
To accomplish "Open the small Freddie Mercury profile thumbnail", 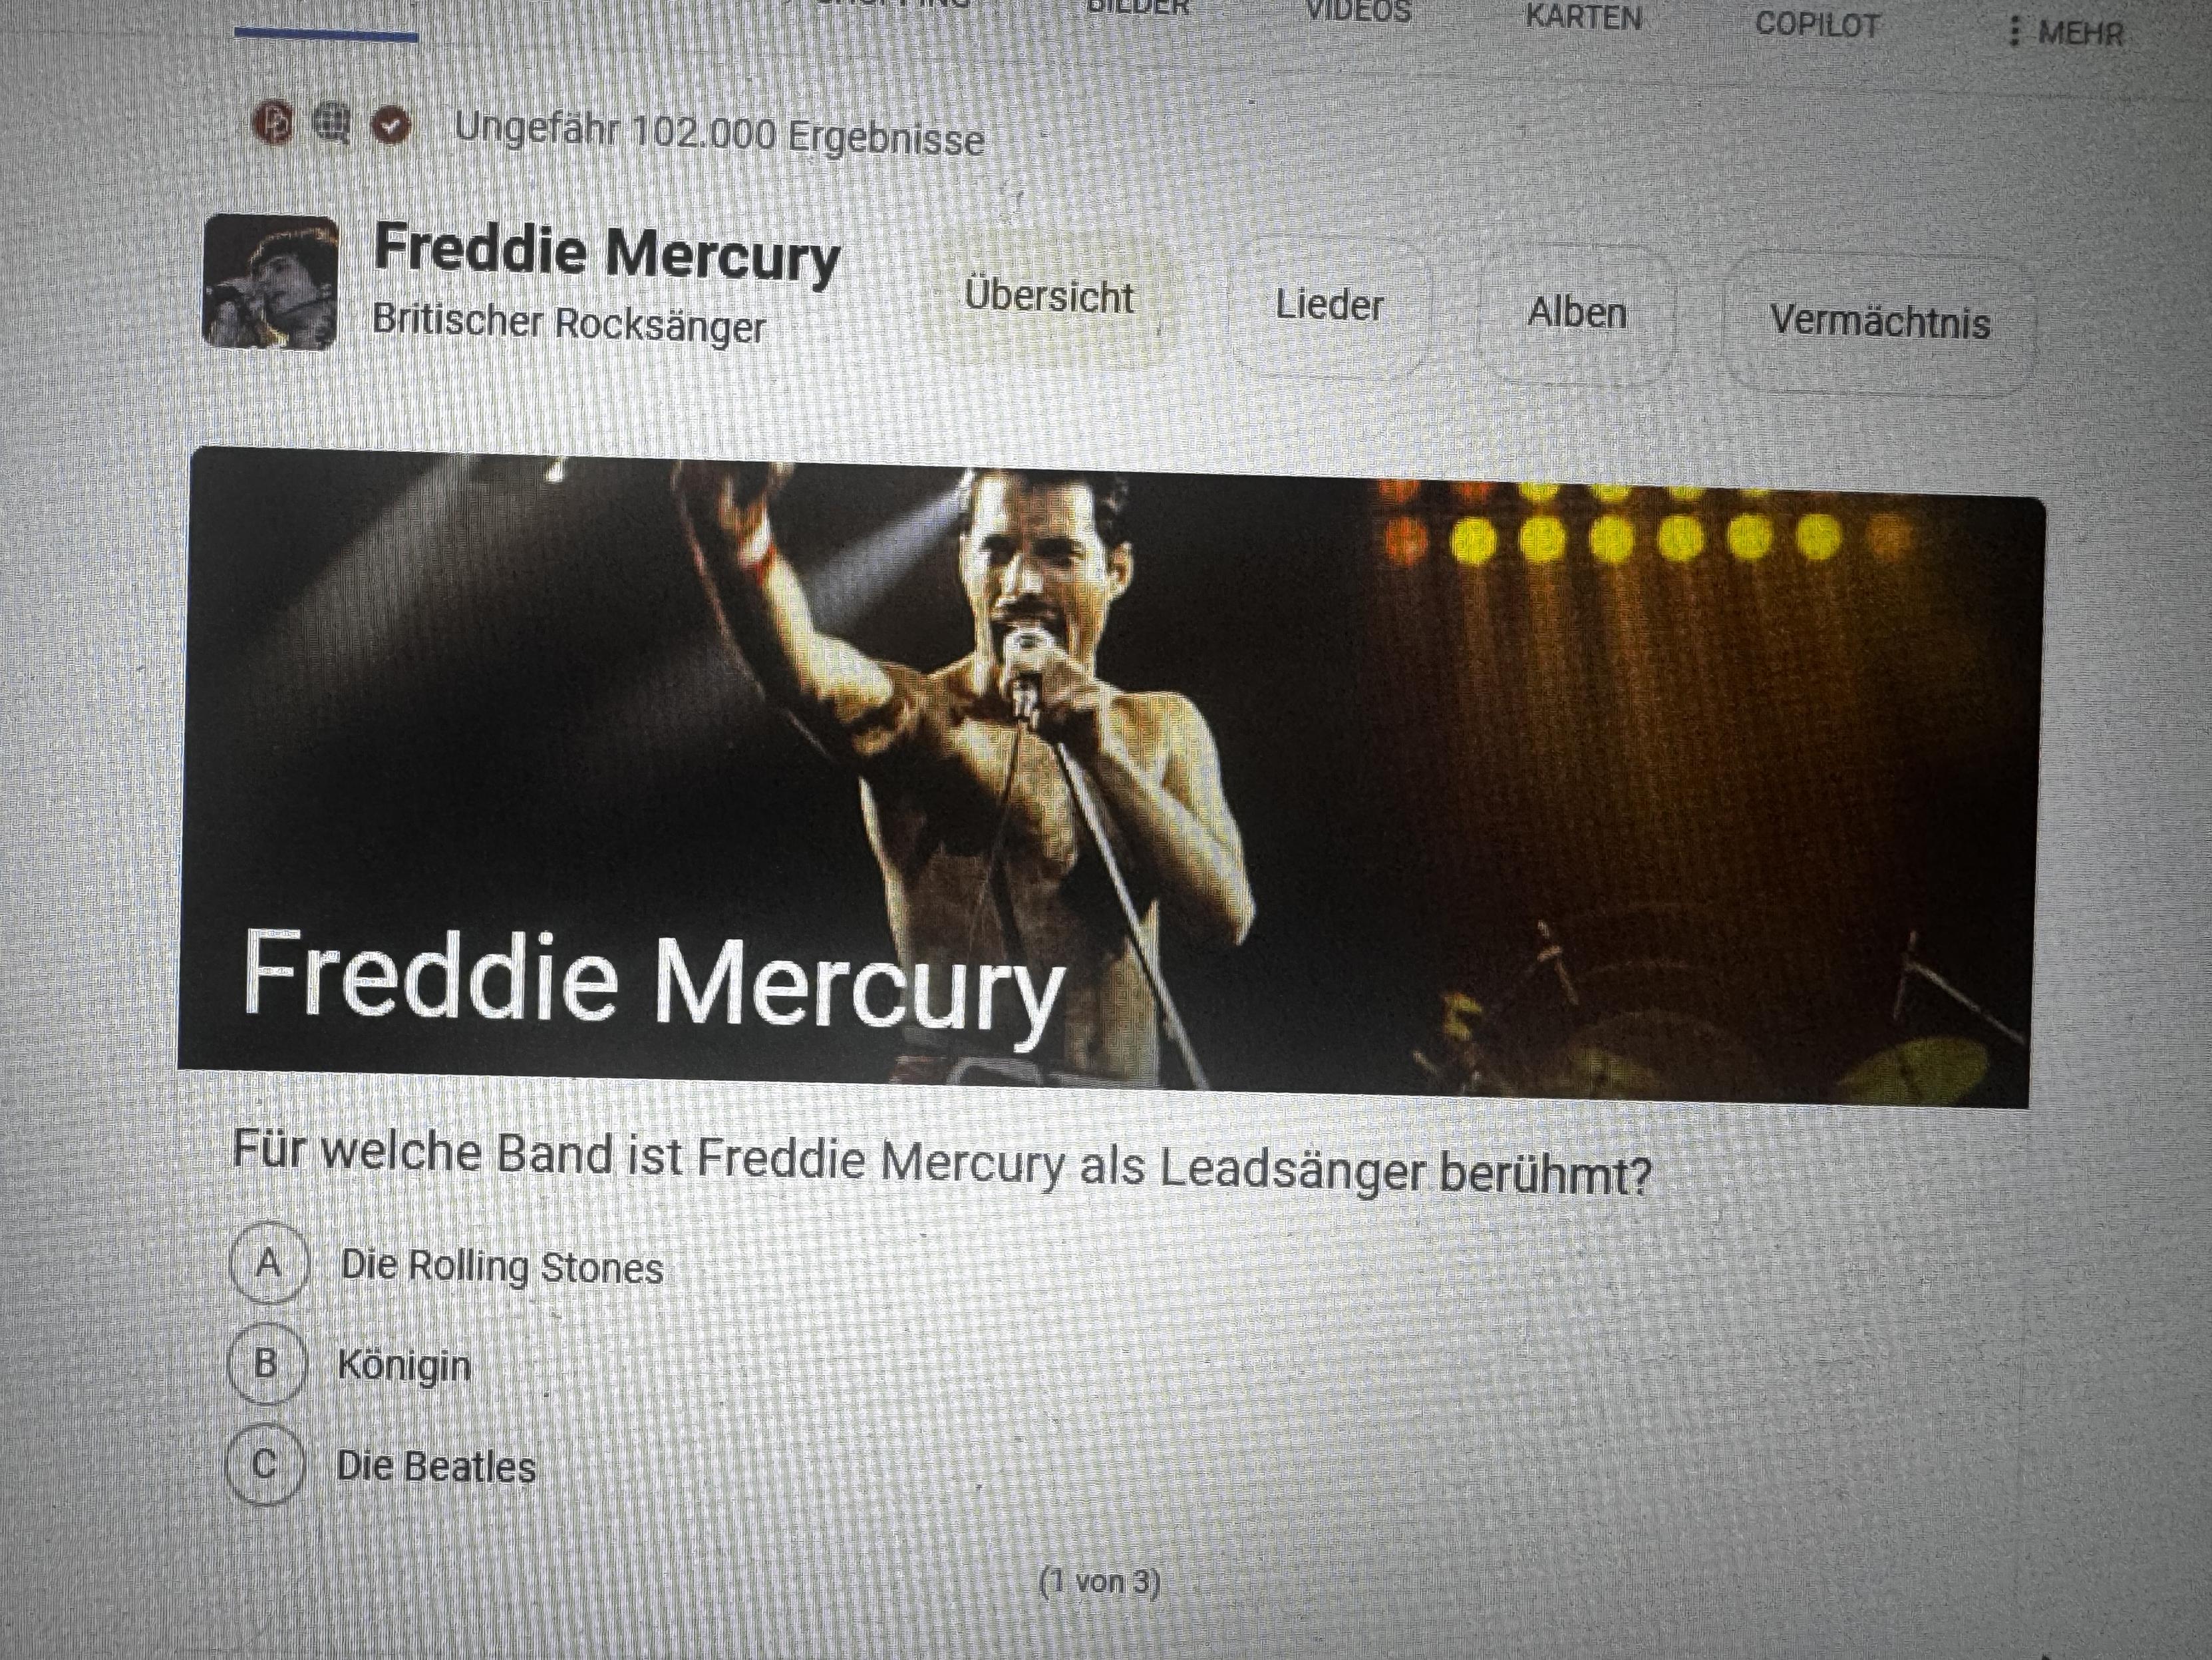I will (x=271, y=282).
